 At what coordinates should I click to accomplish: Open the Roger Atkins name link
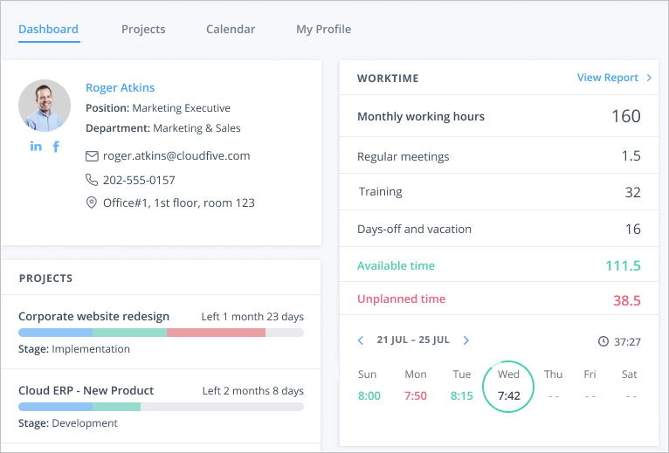point(120,87)
